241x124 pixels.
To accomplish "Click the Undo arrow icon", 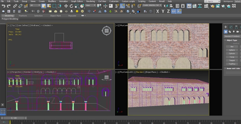I will coord(3,6).
